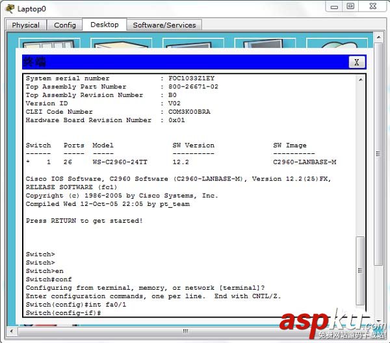The image size is (390, 343).
Task: Maximize the Laptop0 window
Action: [350, 6]
